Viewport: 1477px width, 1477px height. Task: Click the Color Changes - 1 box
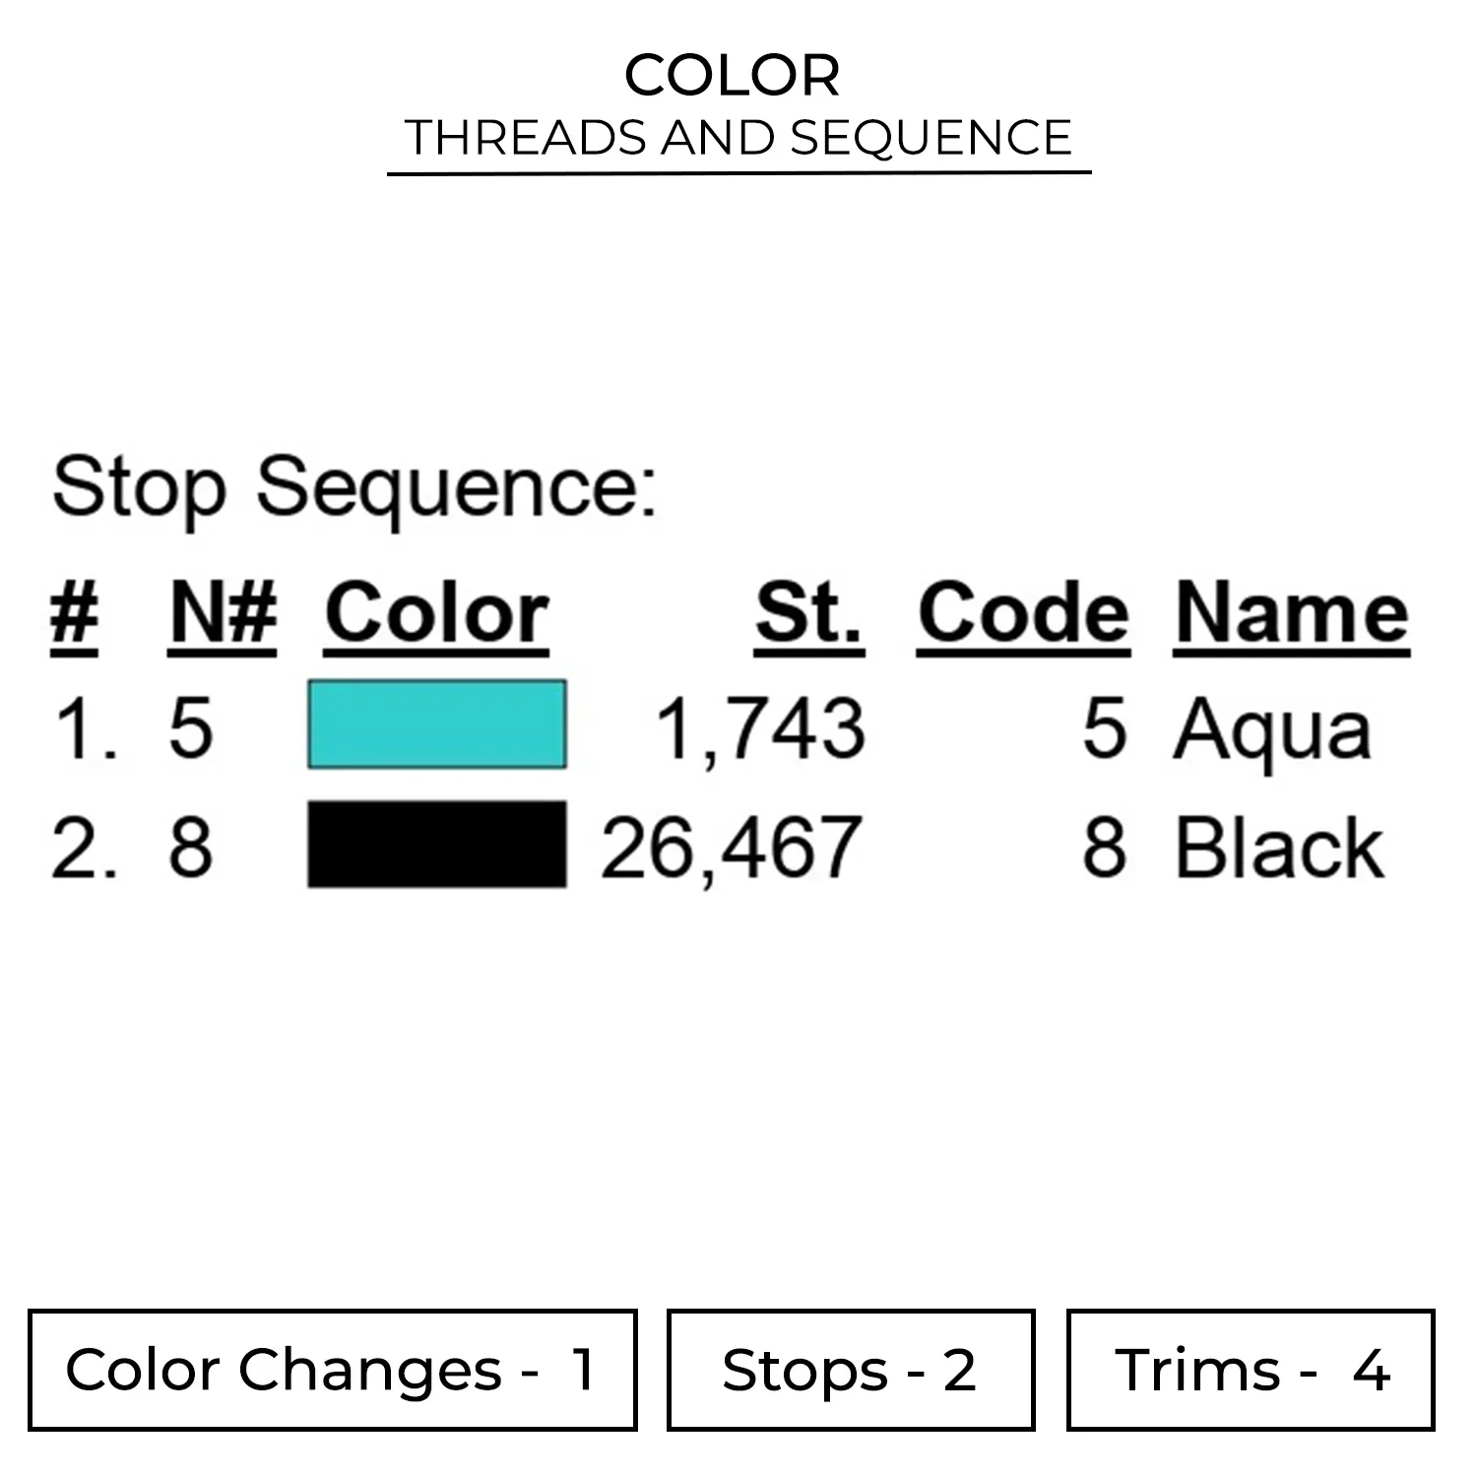pyautogui.click(x=333, y=1369)
